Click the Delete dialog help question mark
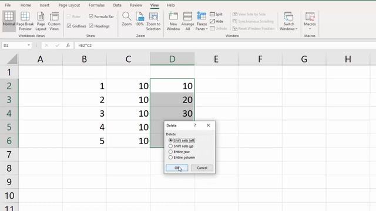Image resolution: width=376 pixels, height=211 pixels. (195, 125)
